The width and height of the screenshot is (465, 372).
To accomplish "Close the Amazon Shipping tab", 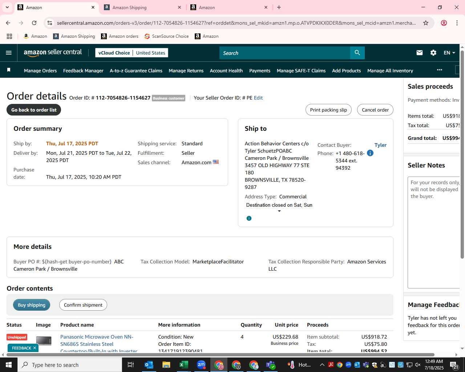I will tap(179, 7).
